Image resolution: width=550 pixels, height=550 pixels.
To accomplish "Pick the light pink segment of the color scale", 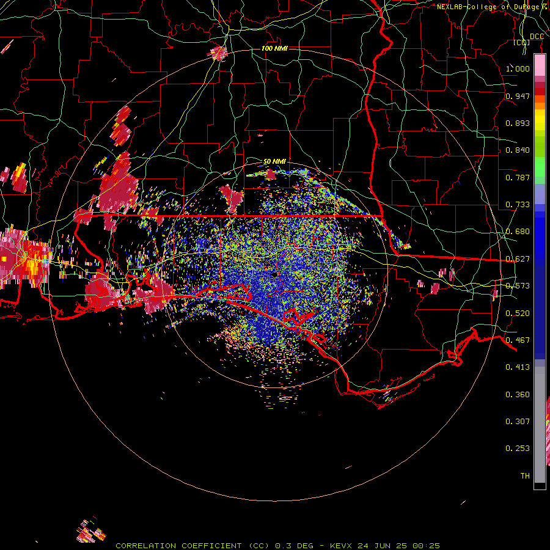I will click(x=540, y=65).
